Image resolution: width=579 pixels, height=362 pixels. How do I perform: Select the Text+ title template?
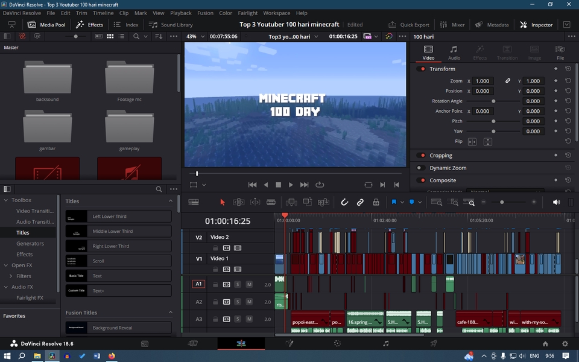(x=118, y=290)
